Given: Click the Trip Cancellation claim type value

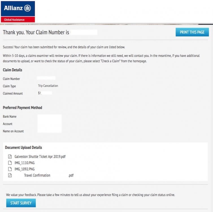Looking at the screenshot, I should (x=48, y=86).
